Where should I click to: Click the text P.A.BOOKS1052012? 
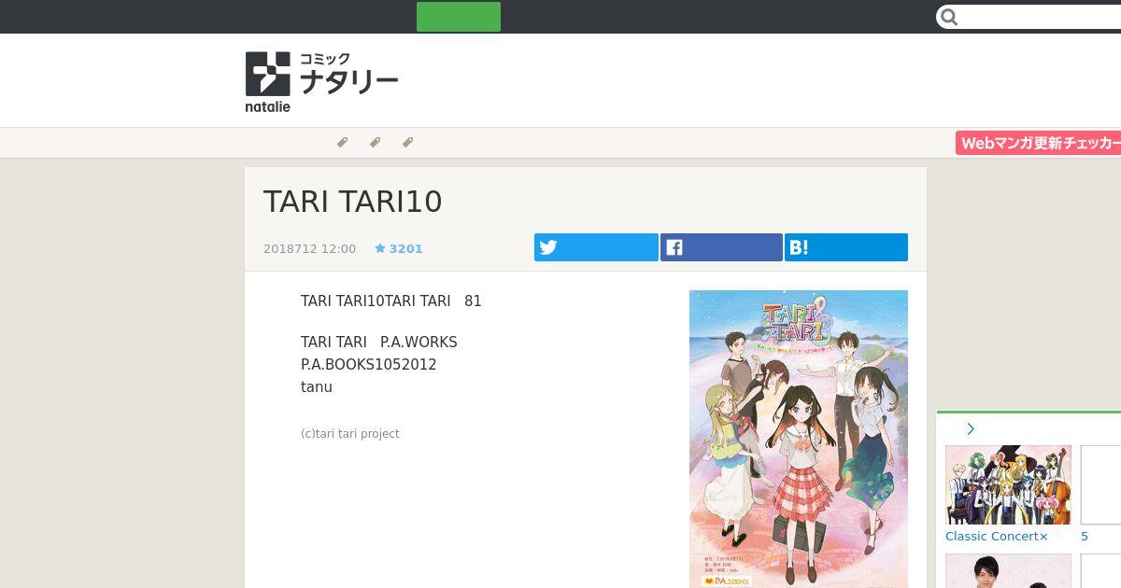[x=369, y=364]
